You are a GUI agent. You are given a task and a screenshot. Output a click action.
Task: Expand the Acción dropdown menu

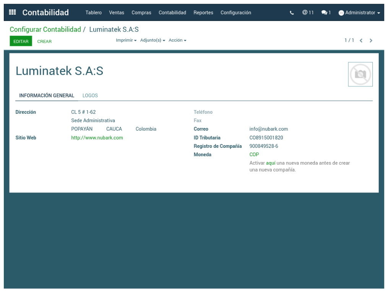tap(177, 40)
